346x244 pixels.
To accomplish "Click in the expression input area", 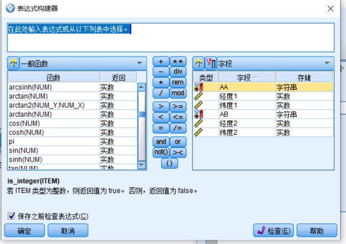I will pyautogui.click(x=171, y=38).
